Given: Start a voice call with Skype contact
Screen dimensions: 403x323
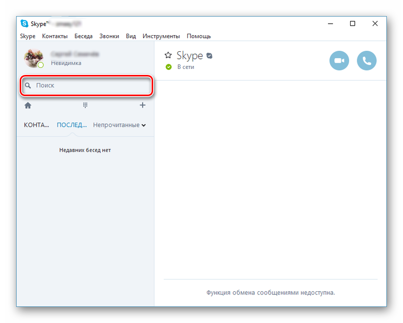Looking at the screenshot, I should tap(367, 60).
